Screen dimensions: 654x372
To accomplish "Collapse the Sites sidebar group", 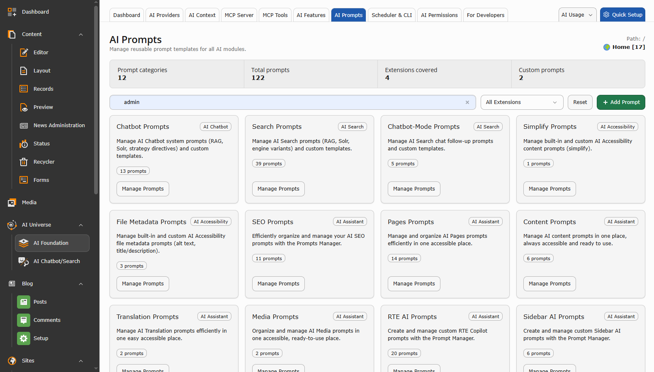I will click(x=81, y=361).
